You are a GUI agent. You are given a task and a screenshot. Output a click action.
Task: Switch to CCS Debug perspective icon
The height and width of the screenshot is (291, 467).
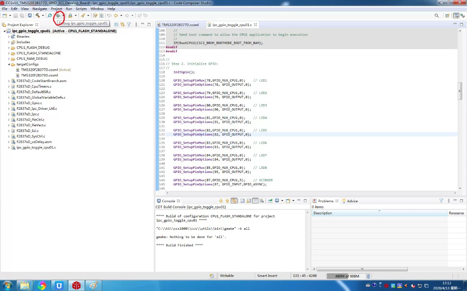click(462, 15)
